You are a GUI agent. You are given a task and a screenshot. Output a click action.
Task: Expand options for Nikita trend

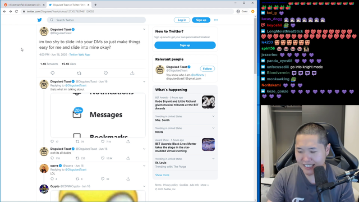pos(213,128)
